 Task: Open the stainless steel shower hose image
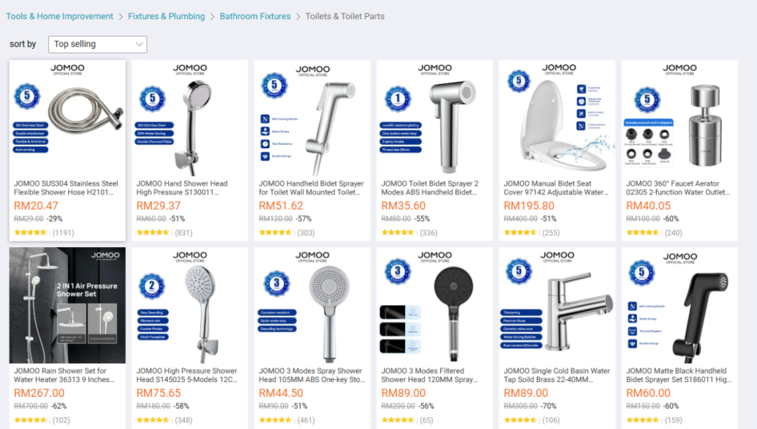pyautogui.click(x=67, y=118)
